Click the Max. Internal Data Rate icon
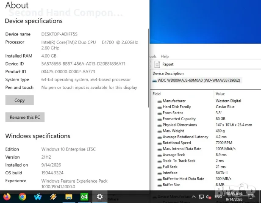Screen dimensions: 261x203 pyautogui.click(x=159, y=149)
